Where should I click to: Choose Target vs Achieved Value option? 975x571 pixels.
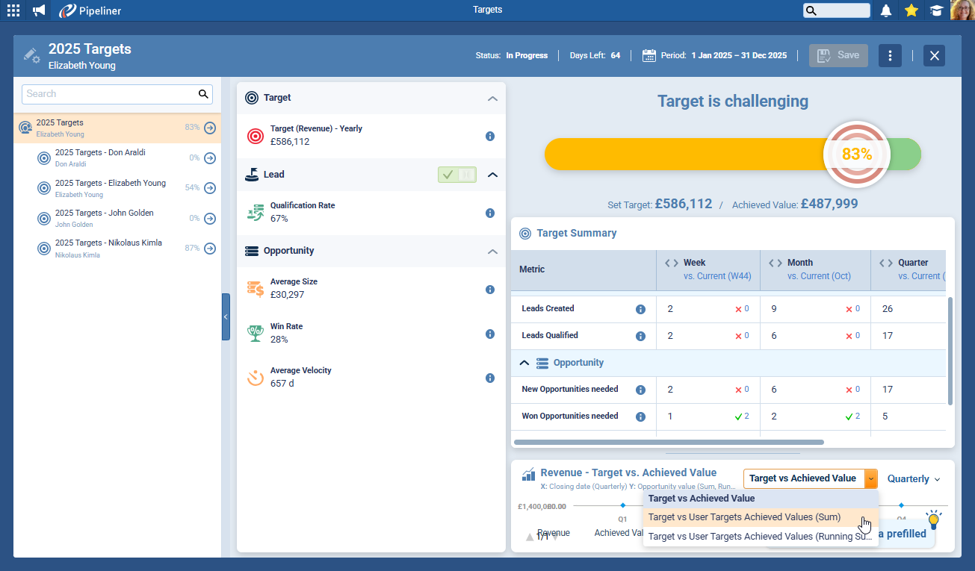tap(702, 499)
